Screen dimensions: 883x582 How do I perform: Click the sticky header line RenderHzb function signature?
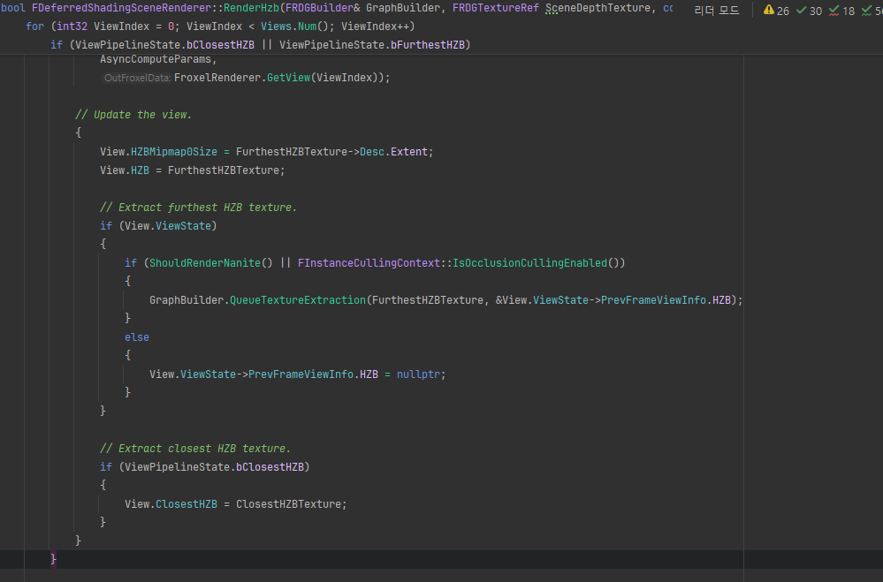pos(337,8)
